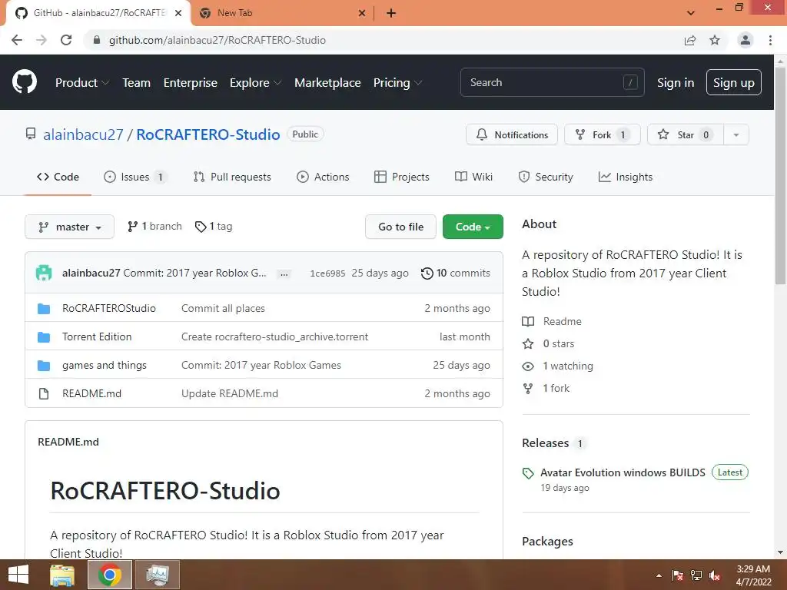Image resolution: width=787 pixels, height=590 pixels.
Task: Switch to the Actions tab
Action: coord(323,177)
